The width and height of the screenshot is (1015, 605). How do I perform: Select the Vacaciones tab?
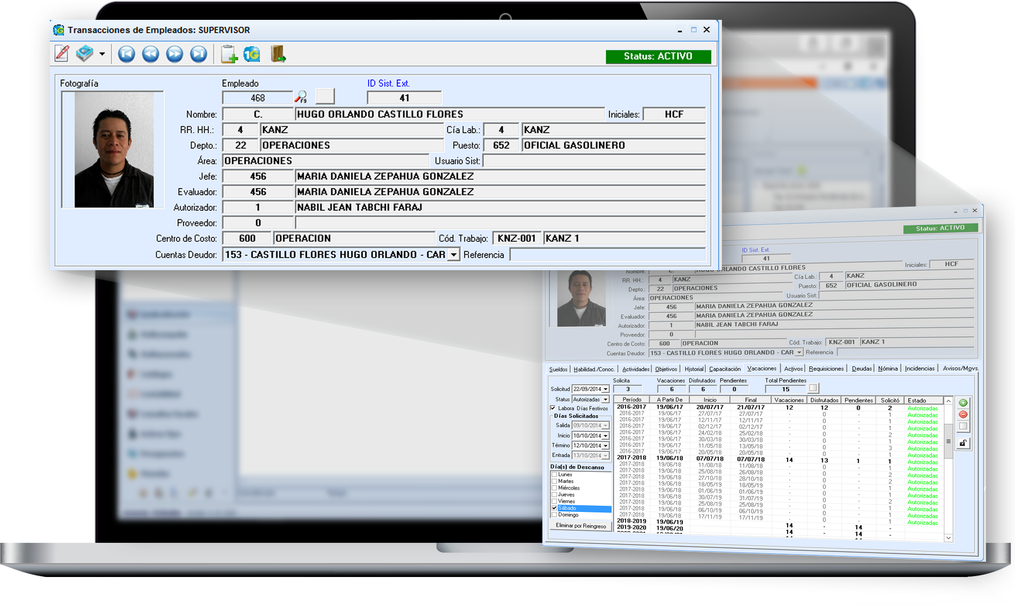[762, 368]
